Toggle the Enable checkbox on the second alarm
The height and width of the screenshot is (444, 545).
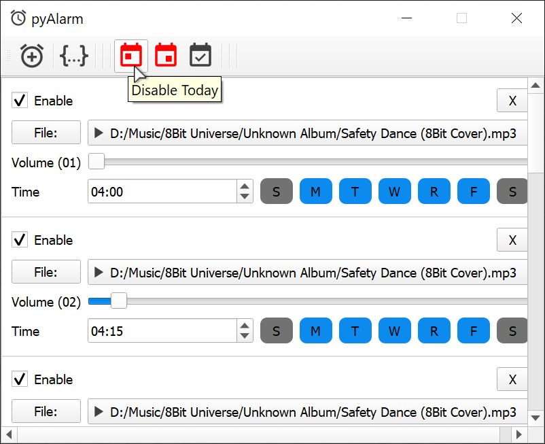[x=21, y=240]
